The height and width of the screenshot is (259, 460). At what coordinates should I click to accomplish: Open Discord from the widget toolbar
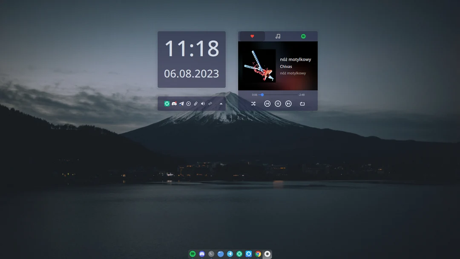click(x=174, y=104)
